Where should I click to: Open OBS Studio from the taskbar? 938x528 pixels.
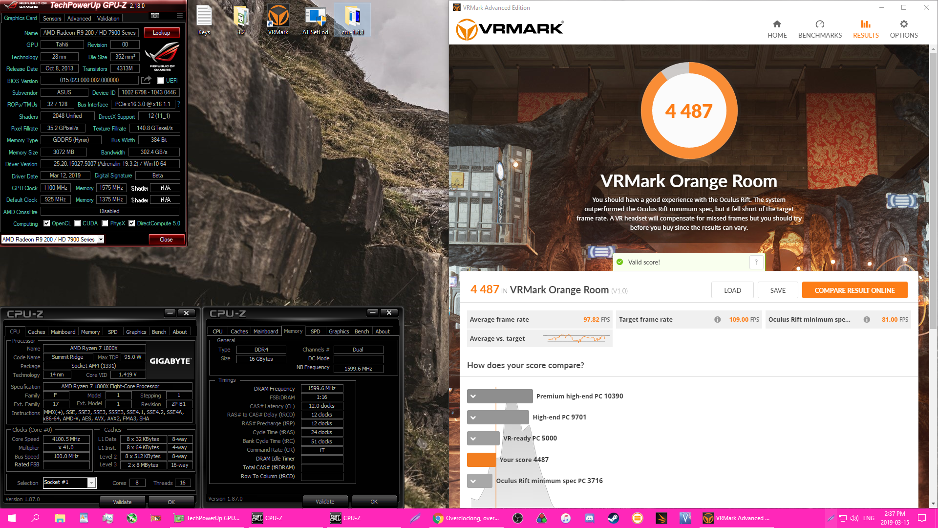[x=518, y=518]
